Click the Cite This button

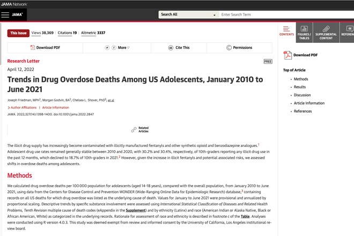click(x=182, y=48)
